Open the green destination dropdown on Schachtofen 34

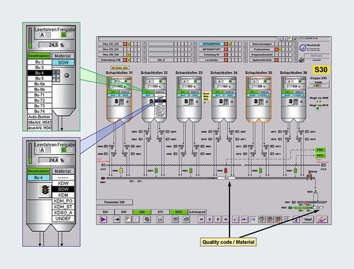tap(218, 92)
